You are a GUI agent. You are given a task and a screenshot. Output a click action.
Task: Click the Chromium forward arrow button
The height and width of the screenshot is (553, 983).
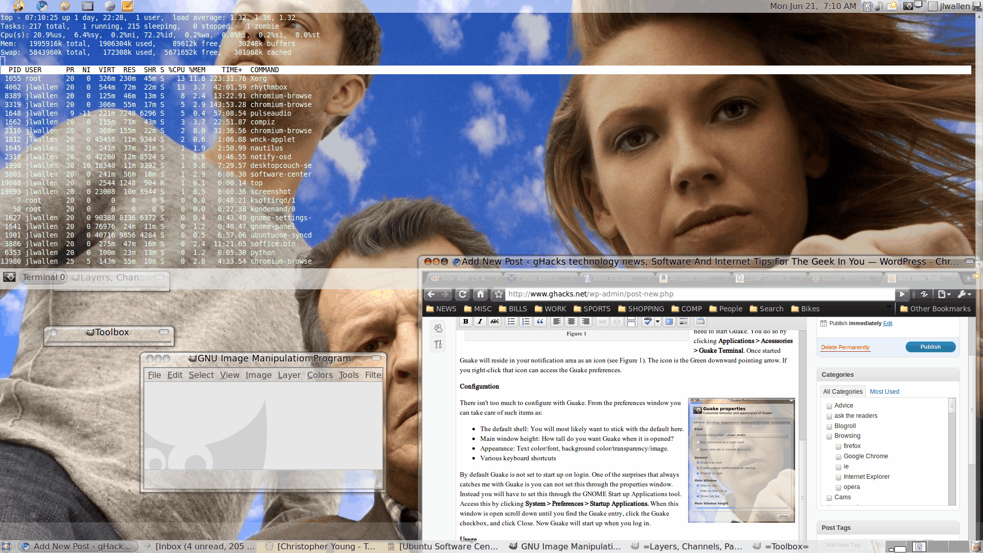pyautogui.click(x=445, y=294)
